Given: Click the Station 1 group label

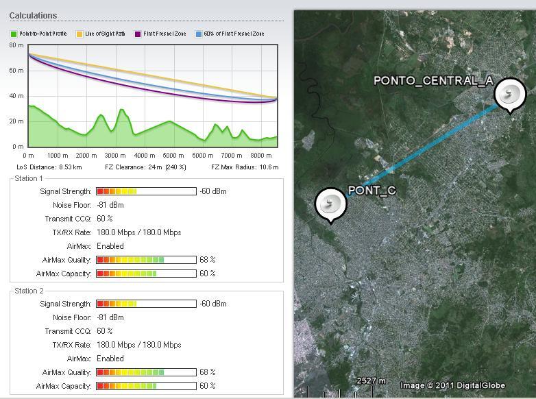Looking at the screenshot, I should click(x=29, y=178).
